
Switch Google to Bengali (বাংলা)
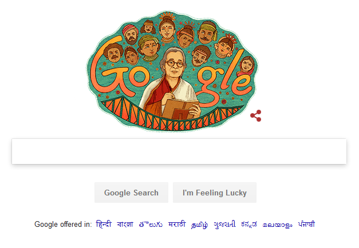tap(125, 224)
